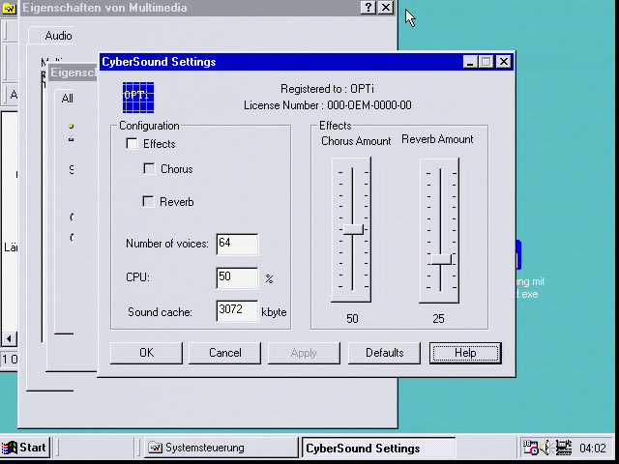Close the CyberSound Settings dialog
The image size is (619, 464).
(503, 62)
